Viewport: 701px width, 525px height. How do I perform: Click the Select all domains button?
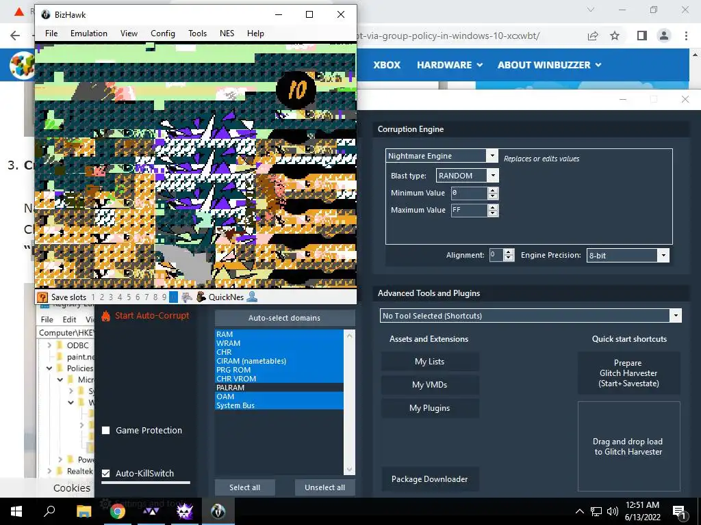coord(244,487)
